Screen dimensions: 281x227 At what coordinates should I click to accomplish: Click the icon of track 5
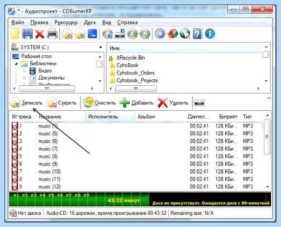click(15, 156)
